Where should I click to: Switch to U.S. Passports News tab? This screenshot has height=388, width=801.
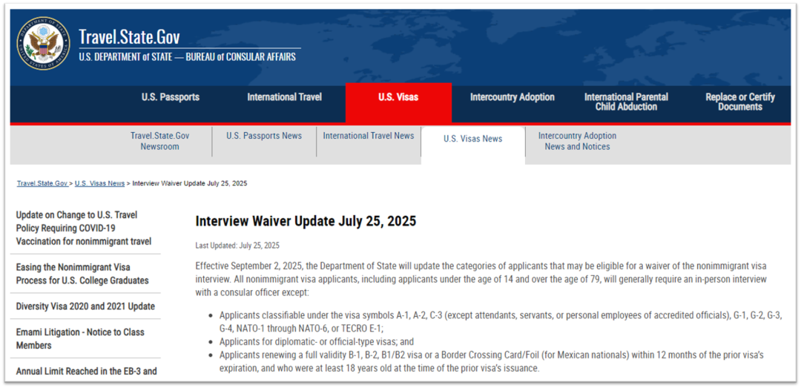click(264, 136)
